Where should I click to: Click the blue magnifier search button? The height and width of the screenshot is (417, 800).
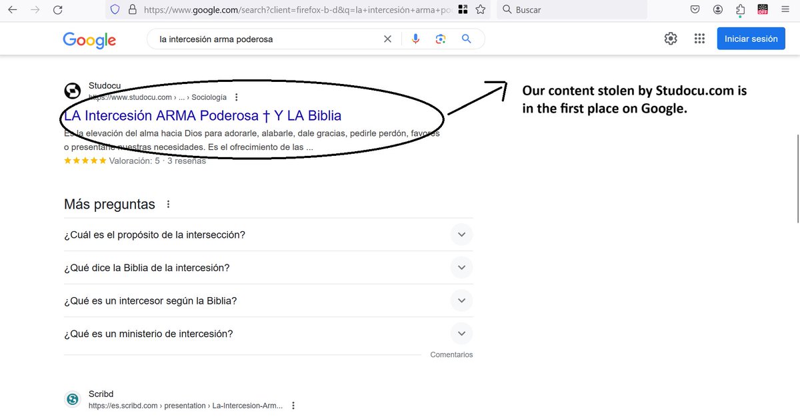(x=466, y=39)
